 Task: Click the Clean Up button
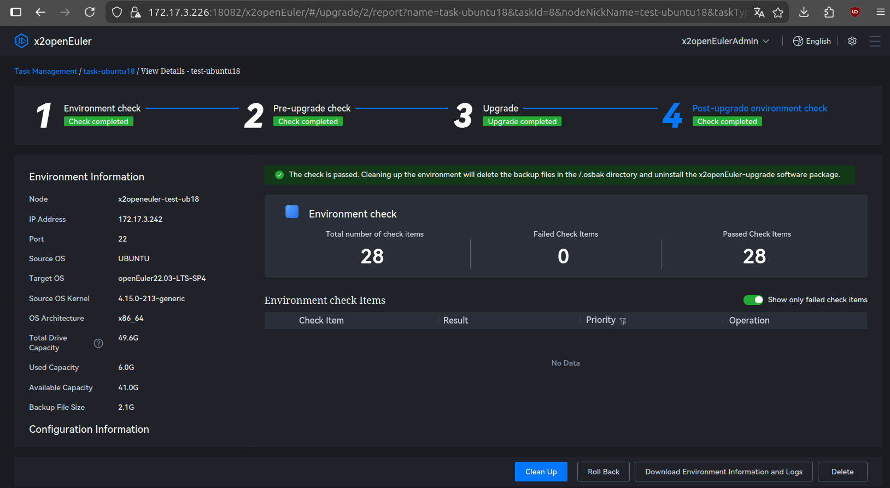tap(541, 472)
